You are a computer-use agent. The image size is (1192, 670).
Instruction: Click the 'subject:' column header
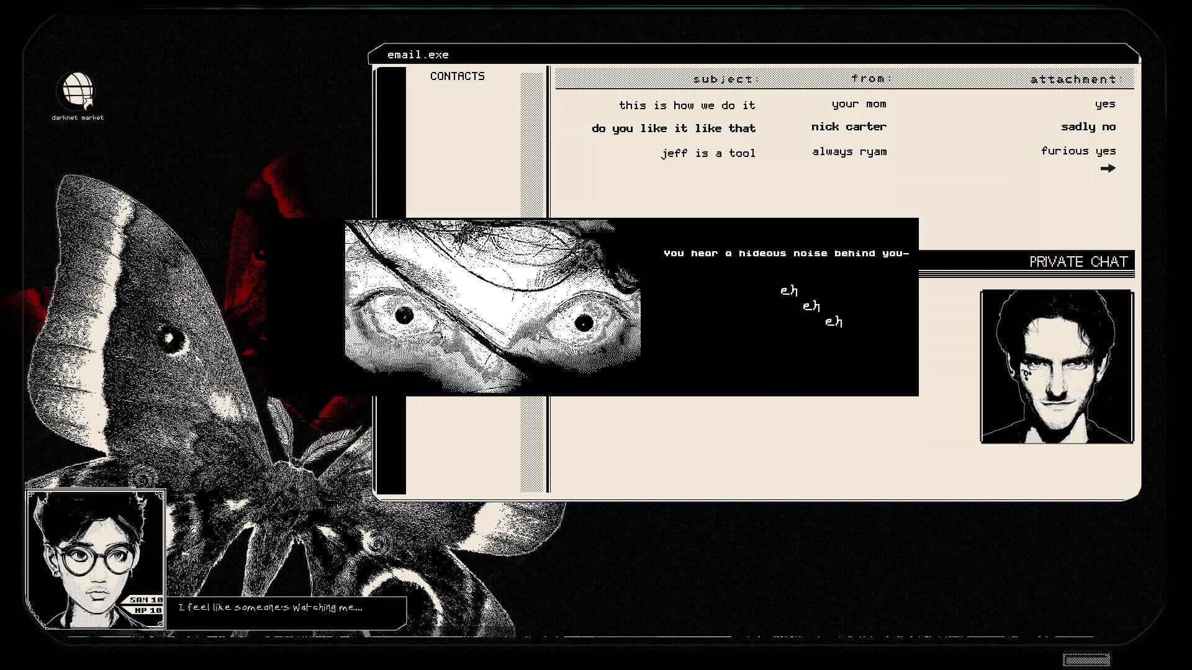[725, 79]
